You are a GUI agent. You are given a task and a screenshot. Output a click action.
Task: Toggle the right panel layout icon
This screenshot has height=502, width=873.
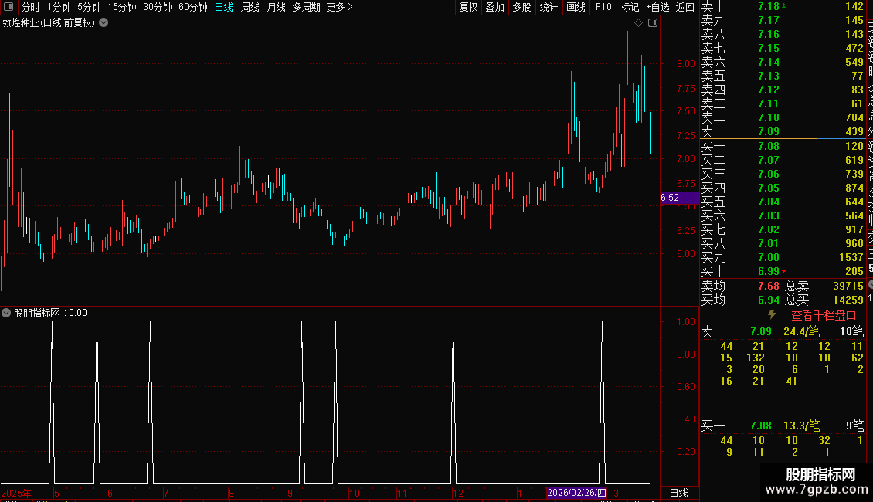point(653,23)
